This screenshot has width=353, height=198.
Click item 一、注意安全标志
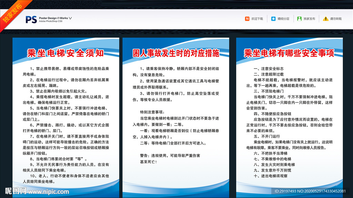[269, 69]
